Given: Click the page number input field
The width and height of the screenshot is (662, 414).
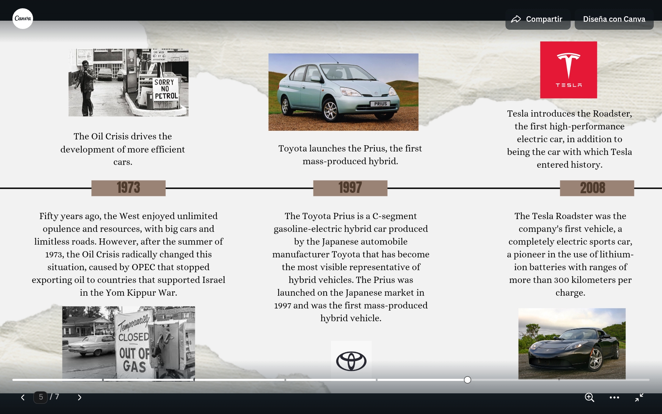Looking at the screenshot, I should tap(41, 397).
